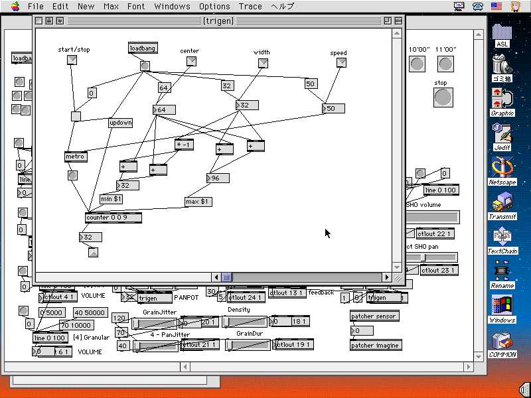Click the bang button below loadbang
Screen dimensions: 531x398
(145, 66)
